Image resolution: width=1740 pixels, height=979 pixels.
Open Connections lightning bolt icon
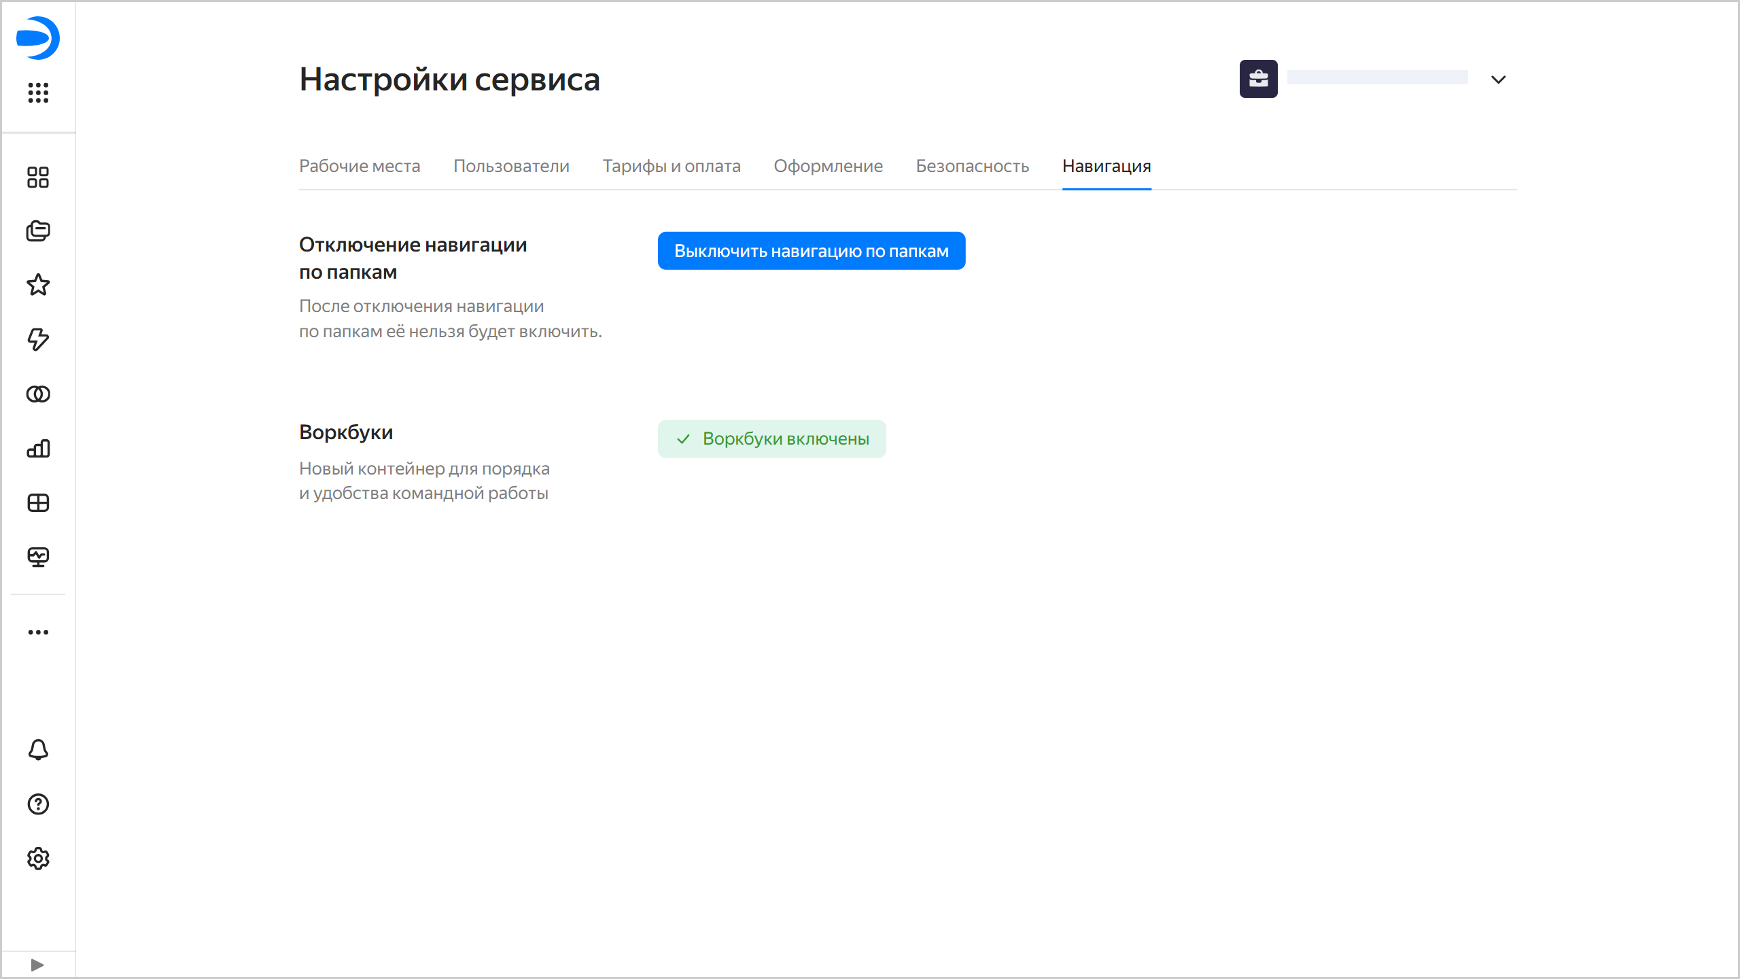click(38, 339)
